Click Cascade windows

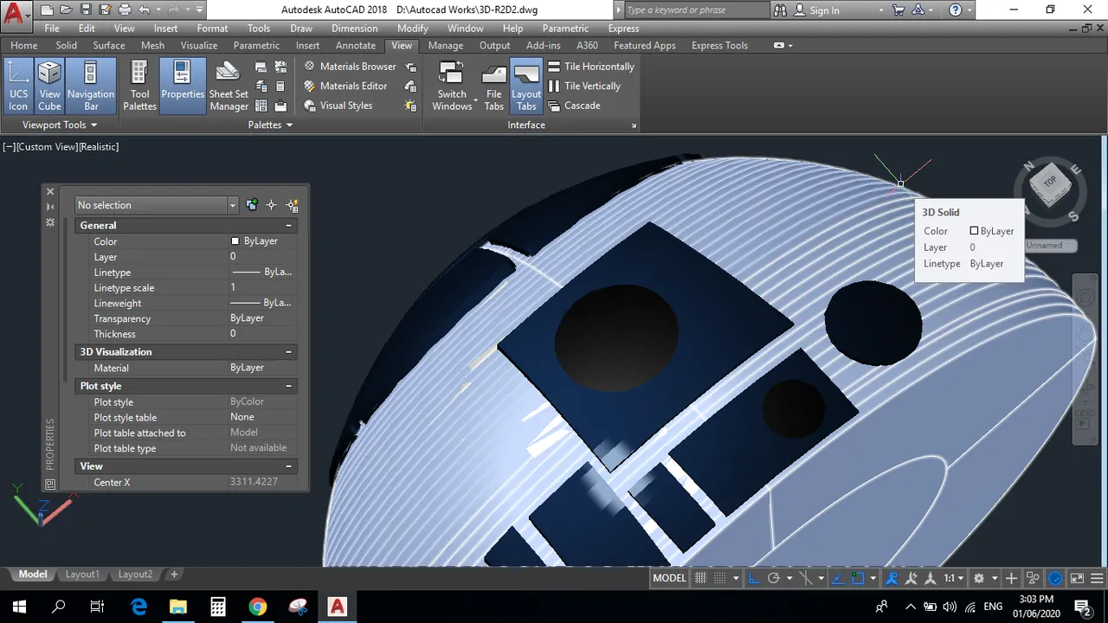coord(574,106)
